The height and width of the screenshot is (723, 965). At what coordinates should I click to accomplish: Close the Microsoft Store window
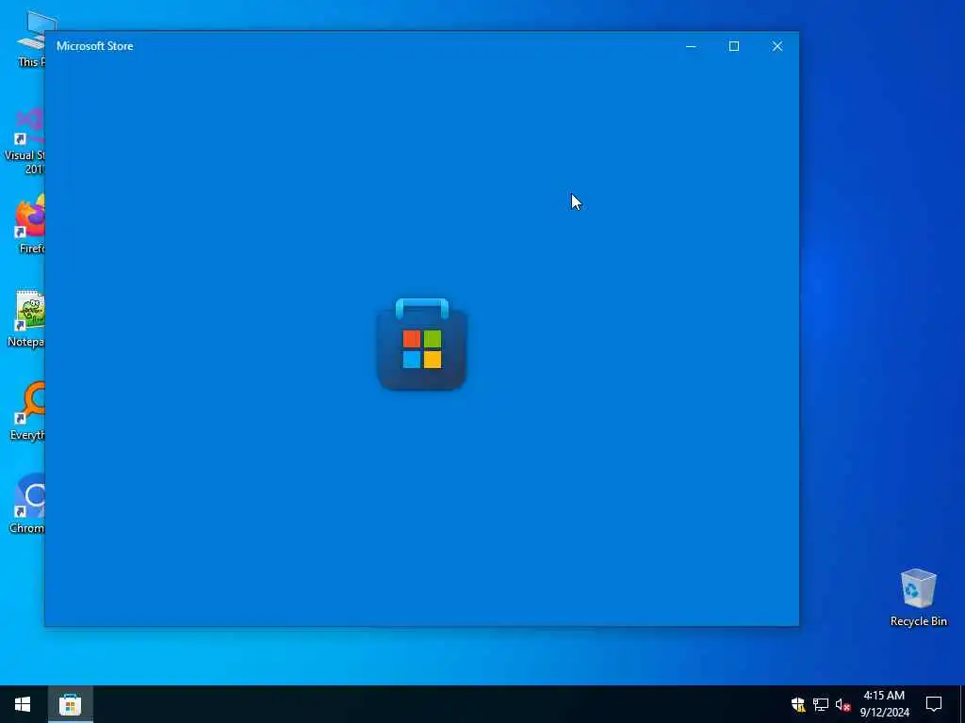[777, 46]
